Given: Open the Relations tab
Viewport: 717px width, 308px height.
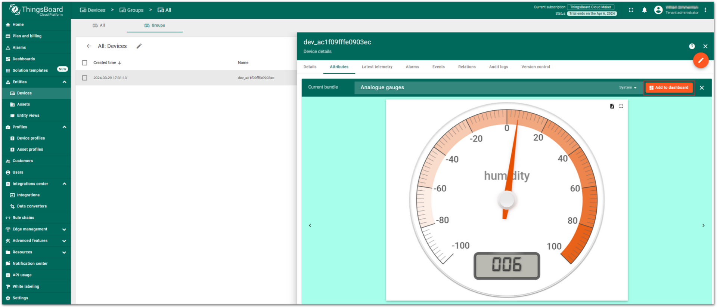Looking at the screenshot, I should point(467,67).
